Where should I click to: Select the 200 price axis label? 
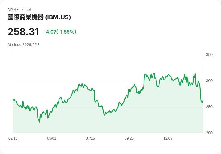point(209,133)
